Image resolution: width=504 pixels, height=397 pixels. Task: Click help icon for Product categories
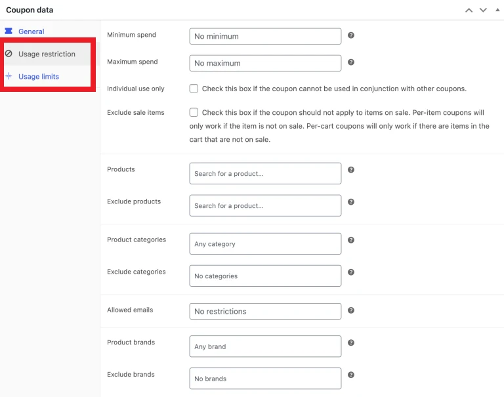coord(351,240)
